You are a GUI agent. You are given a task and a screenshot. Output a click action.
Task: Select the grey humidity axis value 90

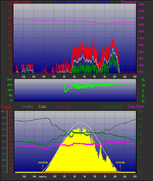[x=4, y=118]
